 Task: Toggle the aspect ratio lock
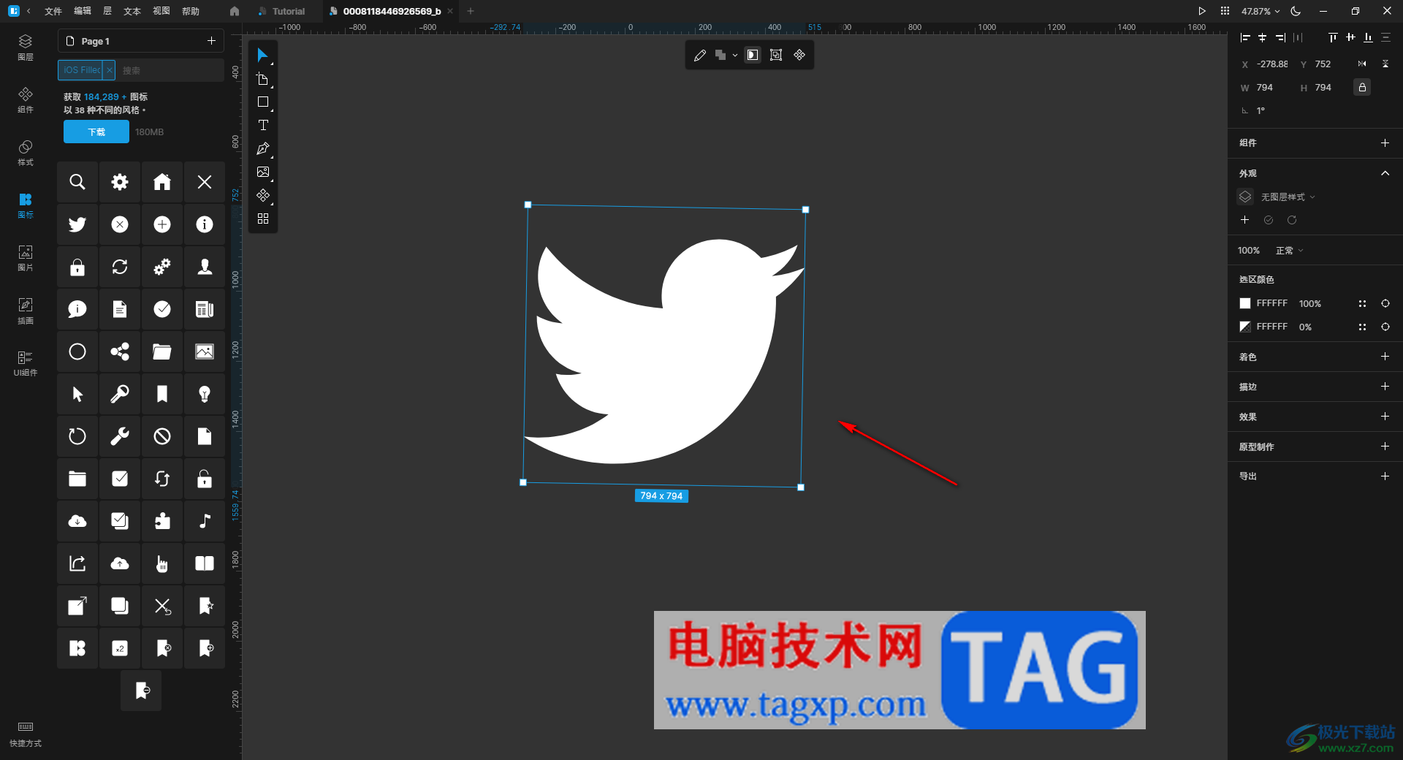click(1362, 88)
